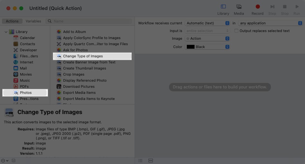The height and width of the screenshot is (164, 305).
Task: Collapse the Library tree
Action: click(6, 32)
